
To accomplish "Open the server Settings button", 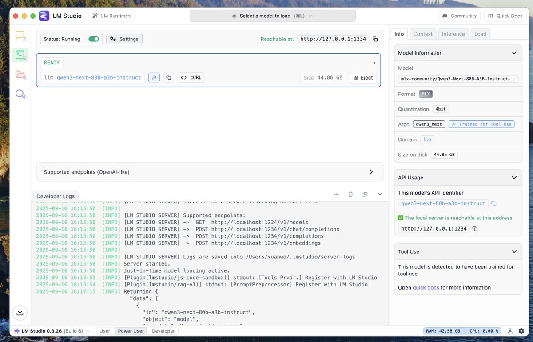I will [124, 39].
